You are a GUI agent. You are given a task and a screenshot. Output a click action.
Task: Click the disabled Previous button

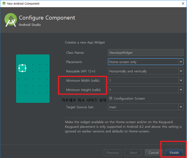113,153
